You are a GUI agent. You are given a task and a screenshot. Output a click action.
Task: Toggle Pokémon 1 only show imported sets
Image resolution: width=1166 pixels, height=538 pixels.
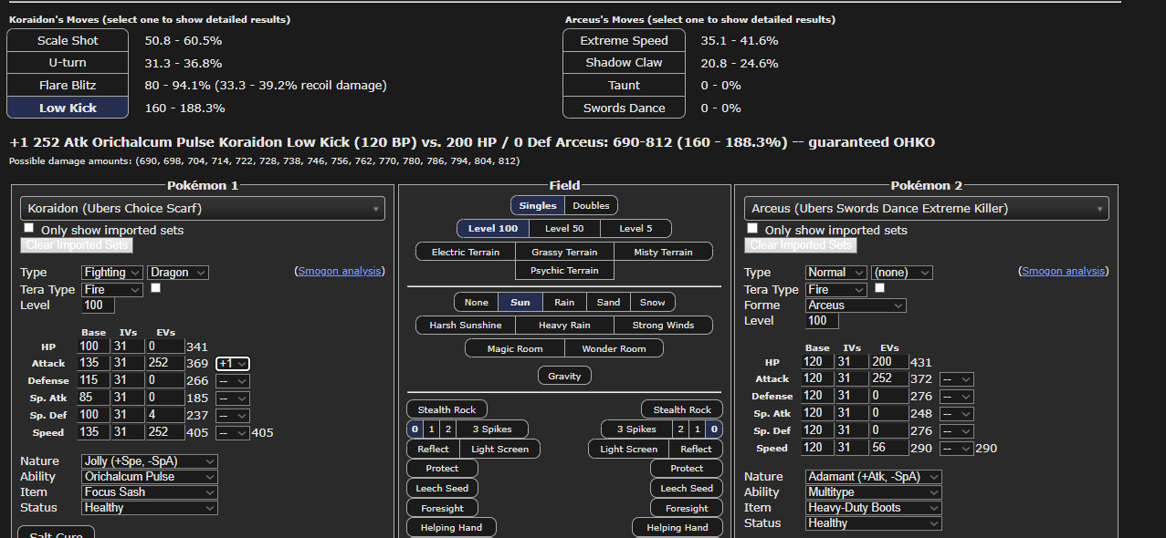click(29, 229)
